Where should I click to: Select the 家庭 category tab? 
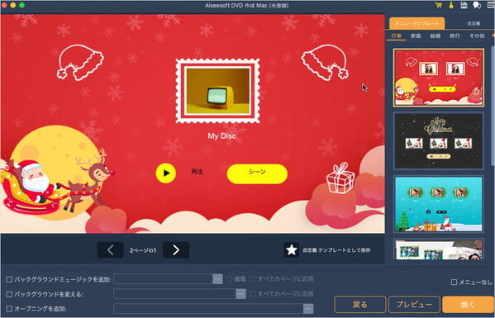[x=416, y=36]
